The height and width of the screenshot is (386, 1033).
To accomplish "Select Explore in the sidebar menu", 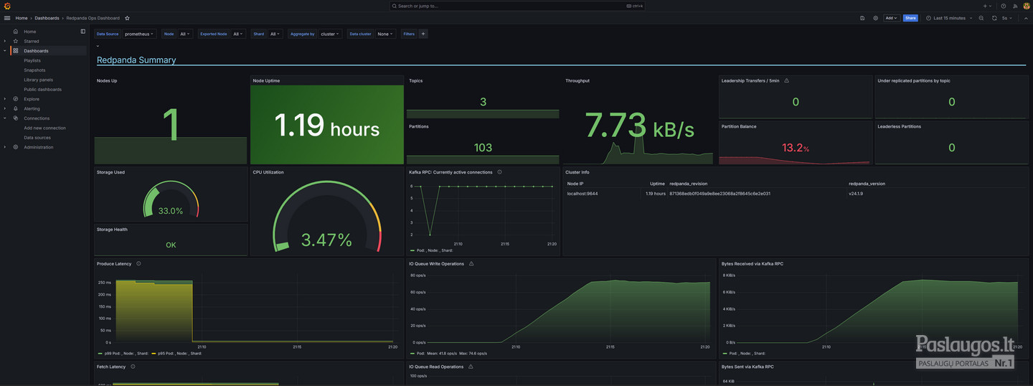I will 32,99.
